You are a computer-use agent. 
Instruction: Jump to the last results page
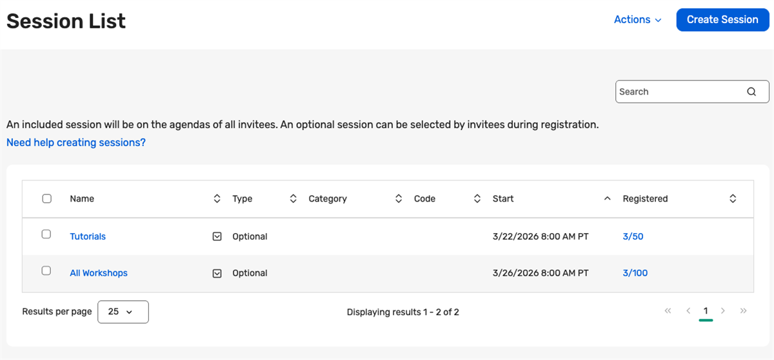pos(744,311)
